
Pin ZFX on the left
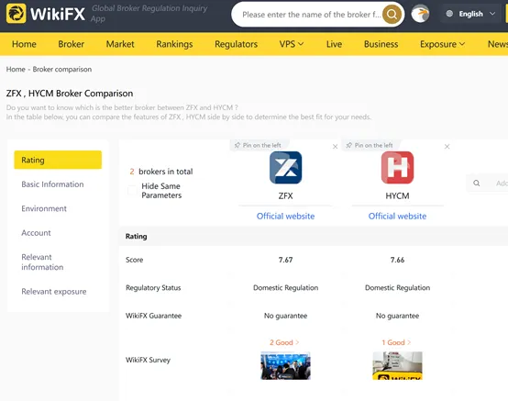coord(258,145)
